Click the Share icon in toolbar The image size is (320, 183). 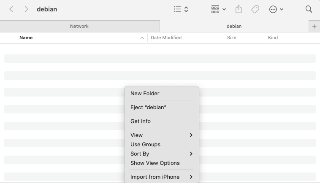click(239, 9)
